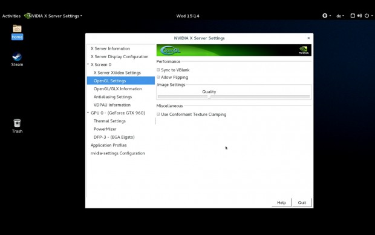The image size is (375, 235).
Task: Collapse the X Screen 0 tree node
Action: pos(88,64)
